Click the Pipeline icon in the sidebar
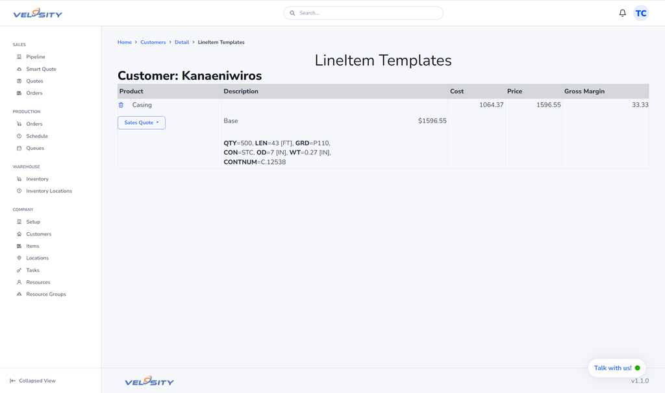665x393 pixels. [19, 57]
